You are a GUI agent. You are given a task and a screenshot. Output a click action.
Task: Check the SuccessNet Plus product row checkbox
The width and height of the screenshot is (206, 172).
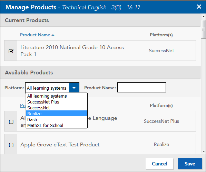pyautogui.click(x=11, y=122)
